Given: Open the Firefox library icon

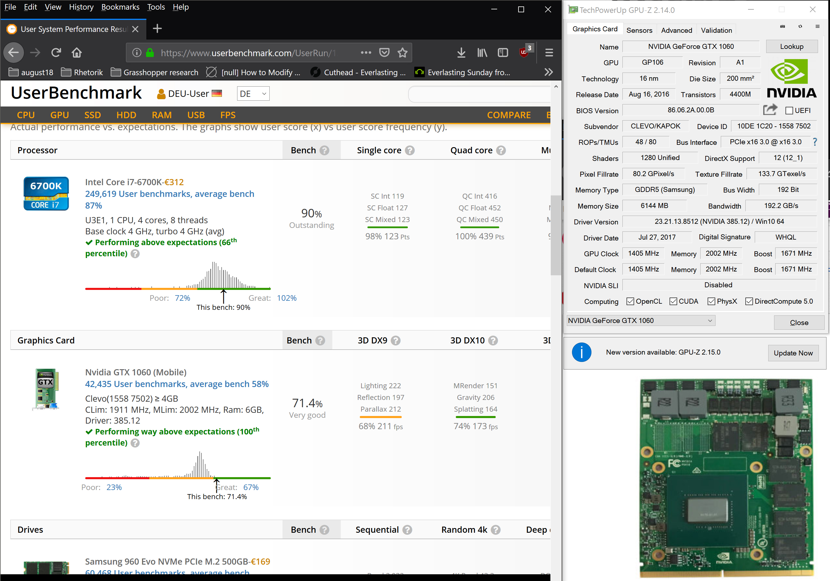Looking at the screenshot, I should tap(482, 53).
